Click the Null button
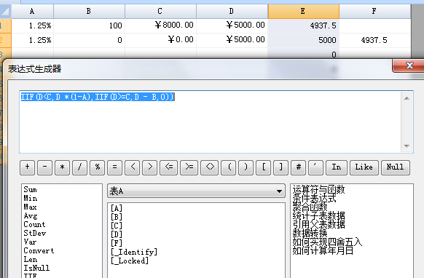 tap(396, 167)
